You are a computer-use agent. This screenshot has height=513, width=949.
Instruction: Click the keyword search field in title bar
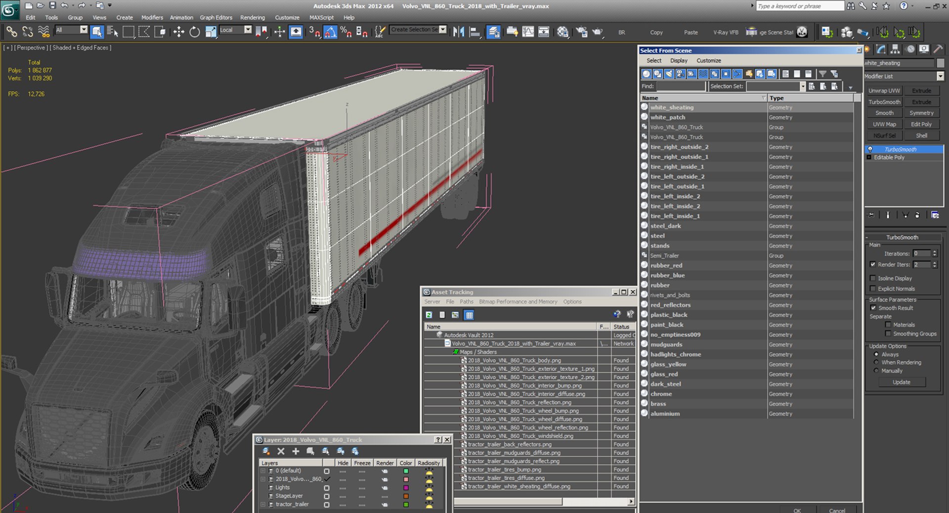pos(800,6)
